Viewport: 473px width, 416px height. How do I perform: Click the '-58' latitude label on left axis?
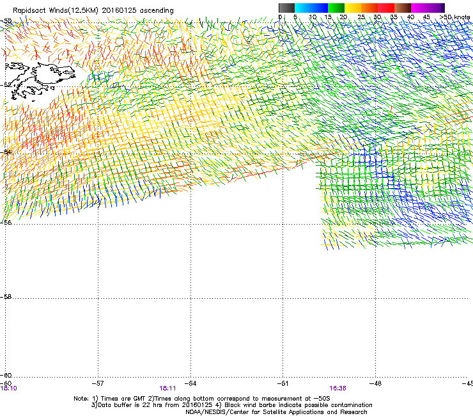click(6, 297)
